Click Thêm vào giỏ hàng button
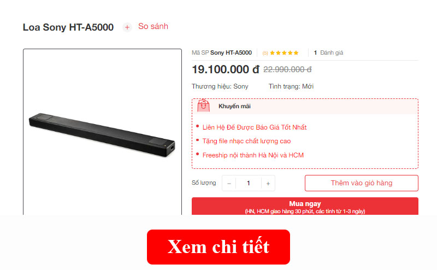This screenshot has width=437, height=270. 362,183
